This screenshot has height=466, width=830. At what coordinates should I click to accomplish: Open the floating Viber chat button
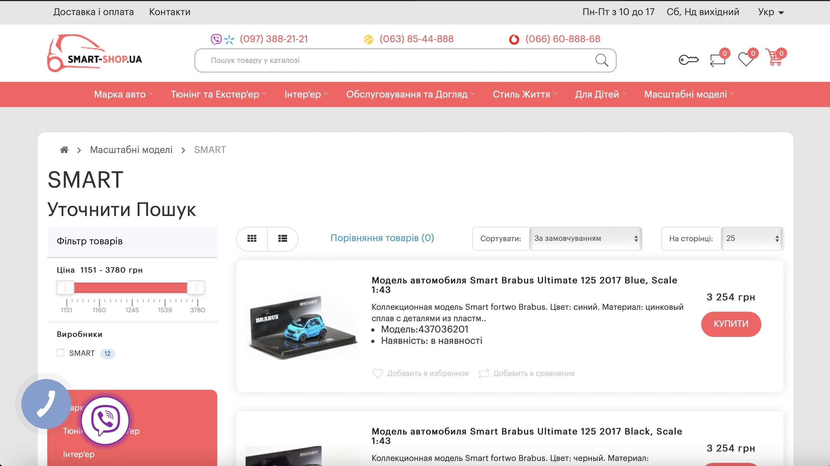[105, 420]
